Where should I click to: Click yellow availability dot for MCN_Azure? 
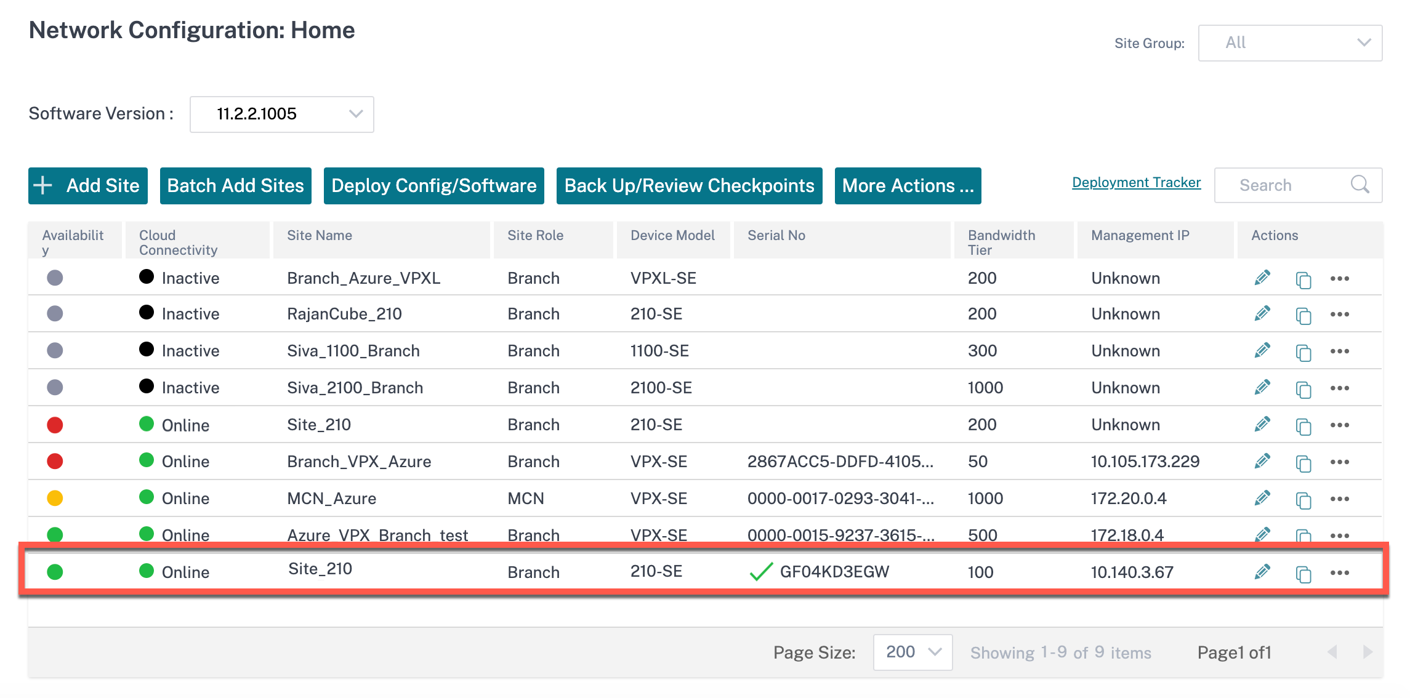pos(55,498)
